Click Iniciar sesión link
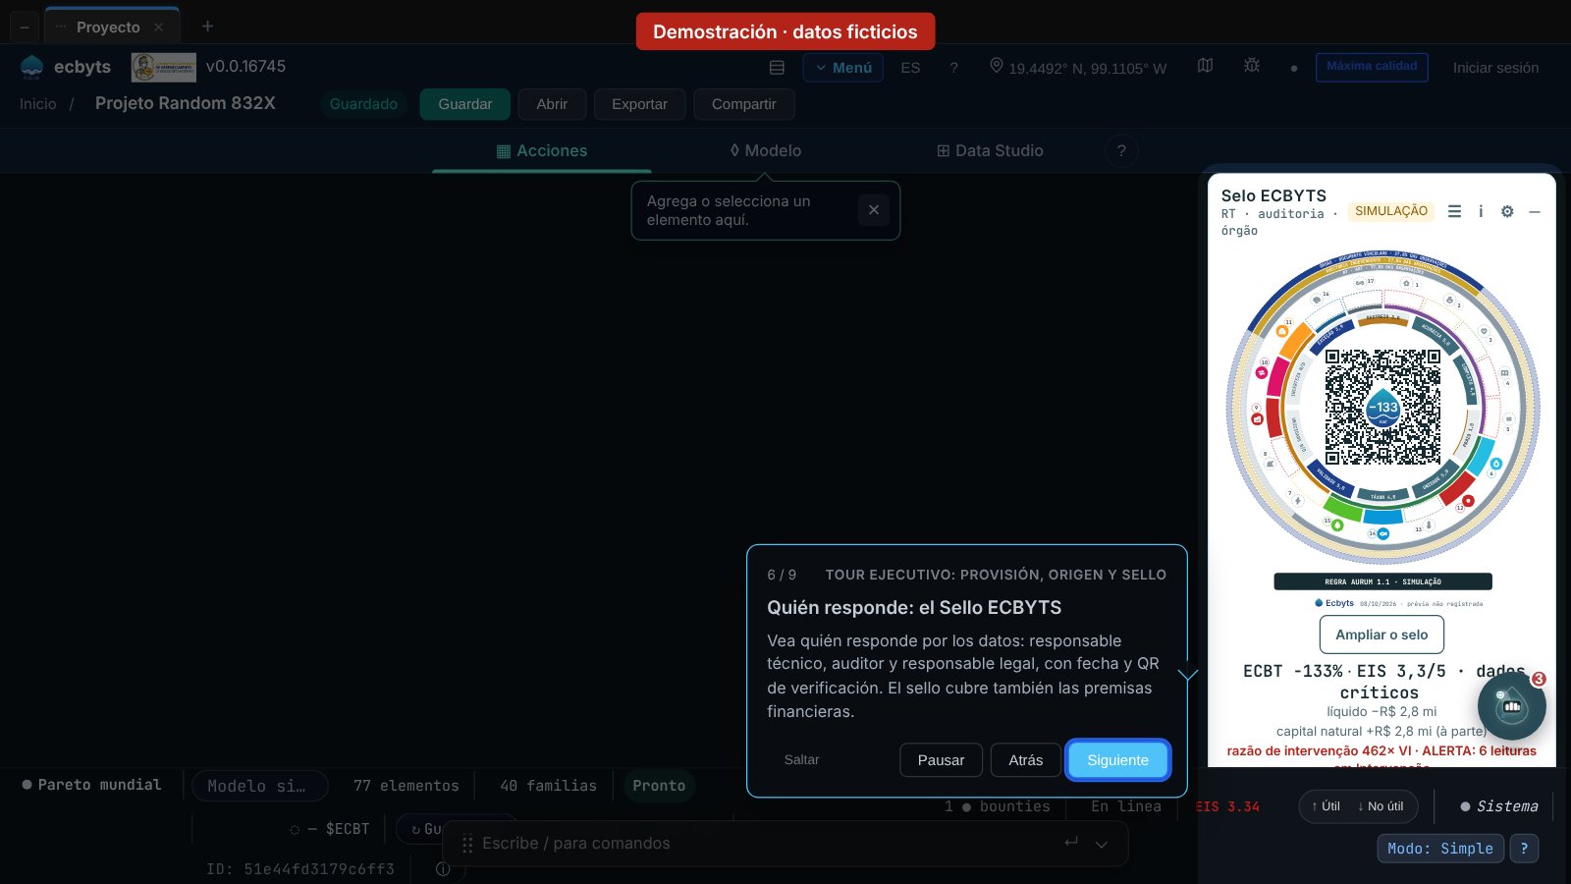The width and height of the screenshot is (1571, 884). tap(1495, 68)
